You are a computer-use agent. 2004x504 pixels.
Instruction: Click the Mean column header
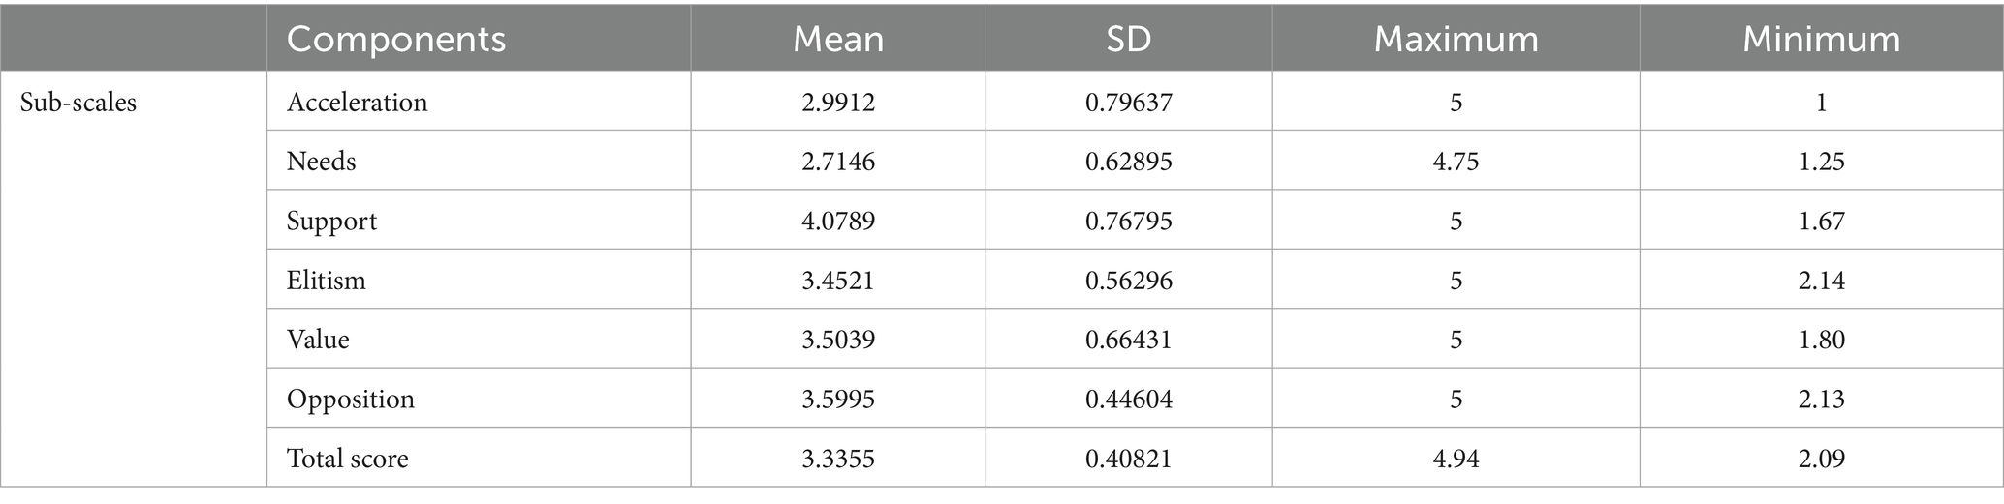pos(838,39)
